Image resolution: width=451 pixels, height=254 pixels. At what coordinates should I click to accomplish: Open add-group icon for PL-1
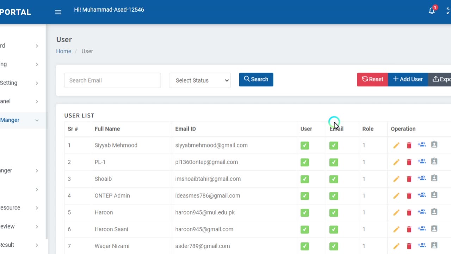(x=422, y=162)
